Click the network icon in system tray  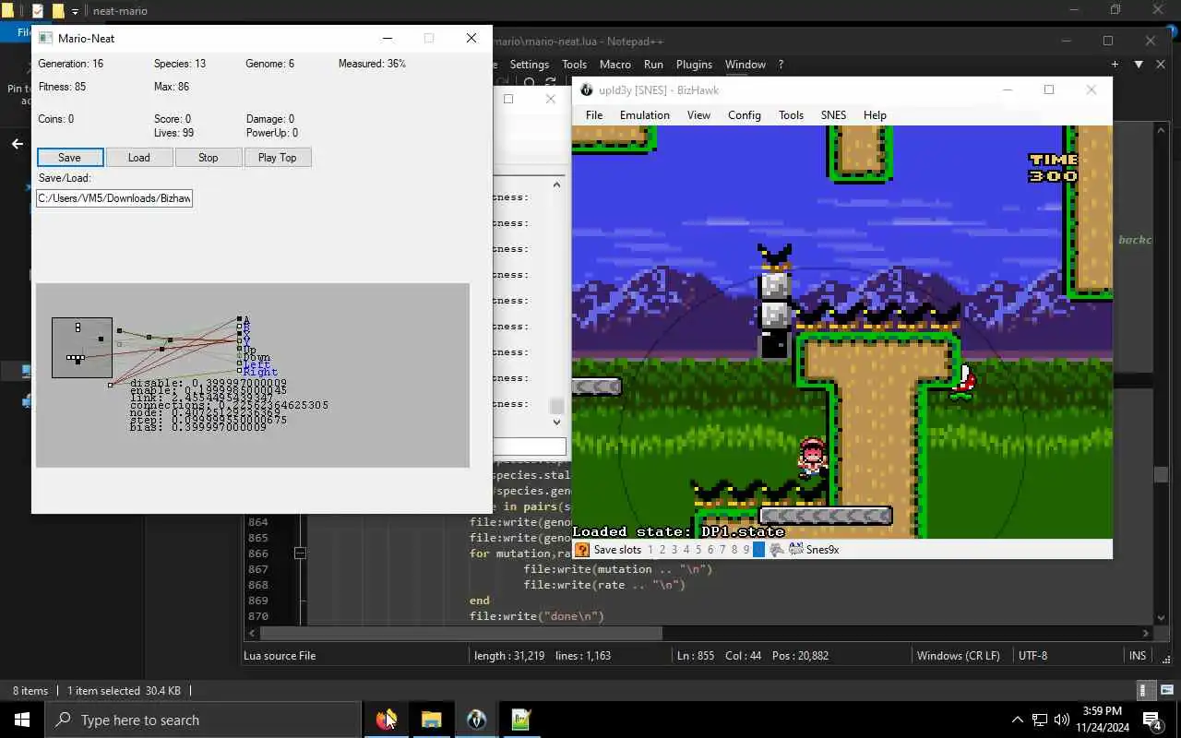pyautogui.click(x=1040, y=720)
